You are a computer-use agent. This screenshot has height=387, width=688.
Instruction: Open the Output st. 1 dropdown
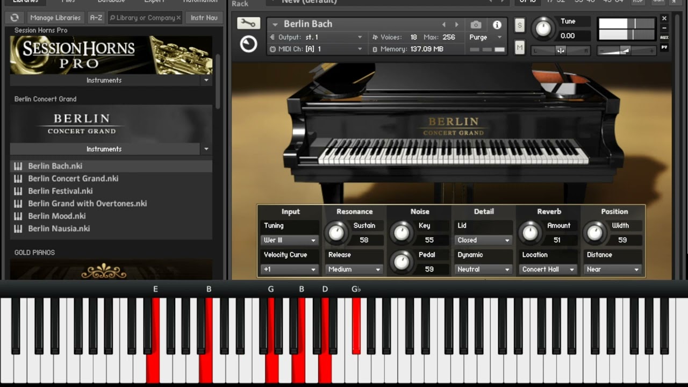click(x=317, y=37)
